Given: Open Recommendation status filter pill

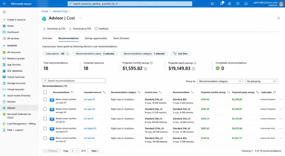Looking at the screenshot, I should pos(95,54).
